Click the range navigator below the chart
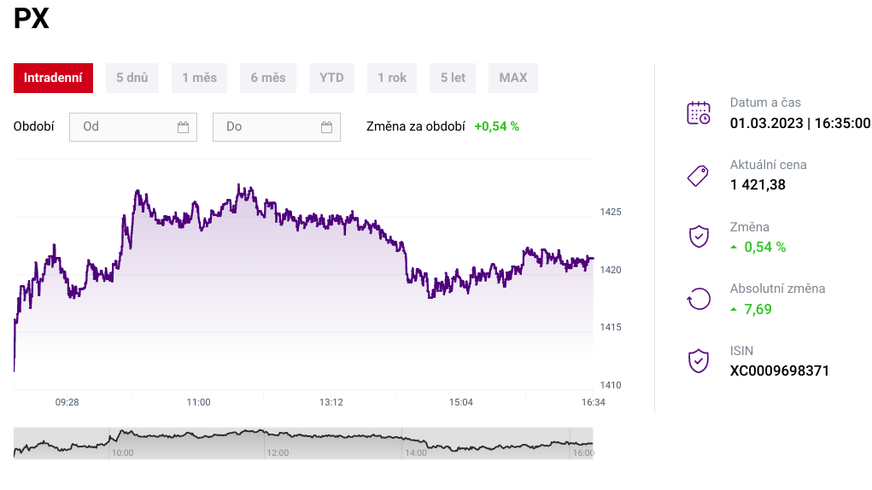The height and width of the screenshot is (490, 872). click(303, 443)
